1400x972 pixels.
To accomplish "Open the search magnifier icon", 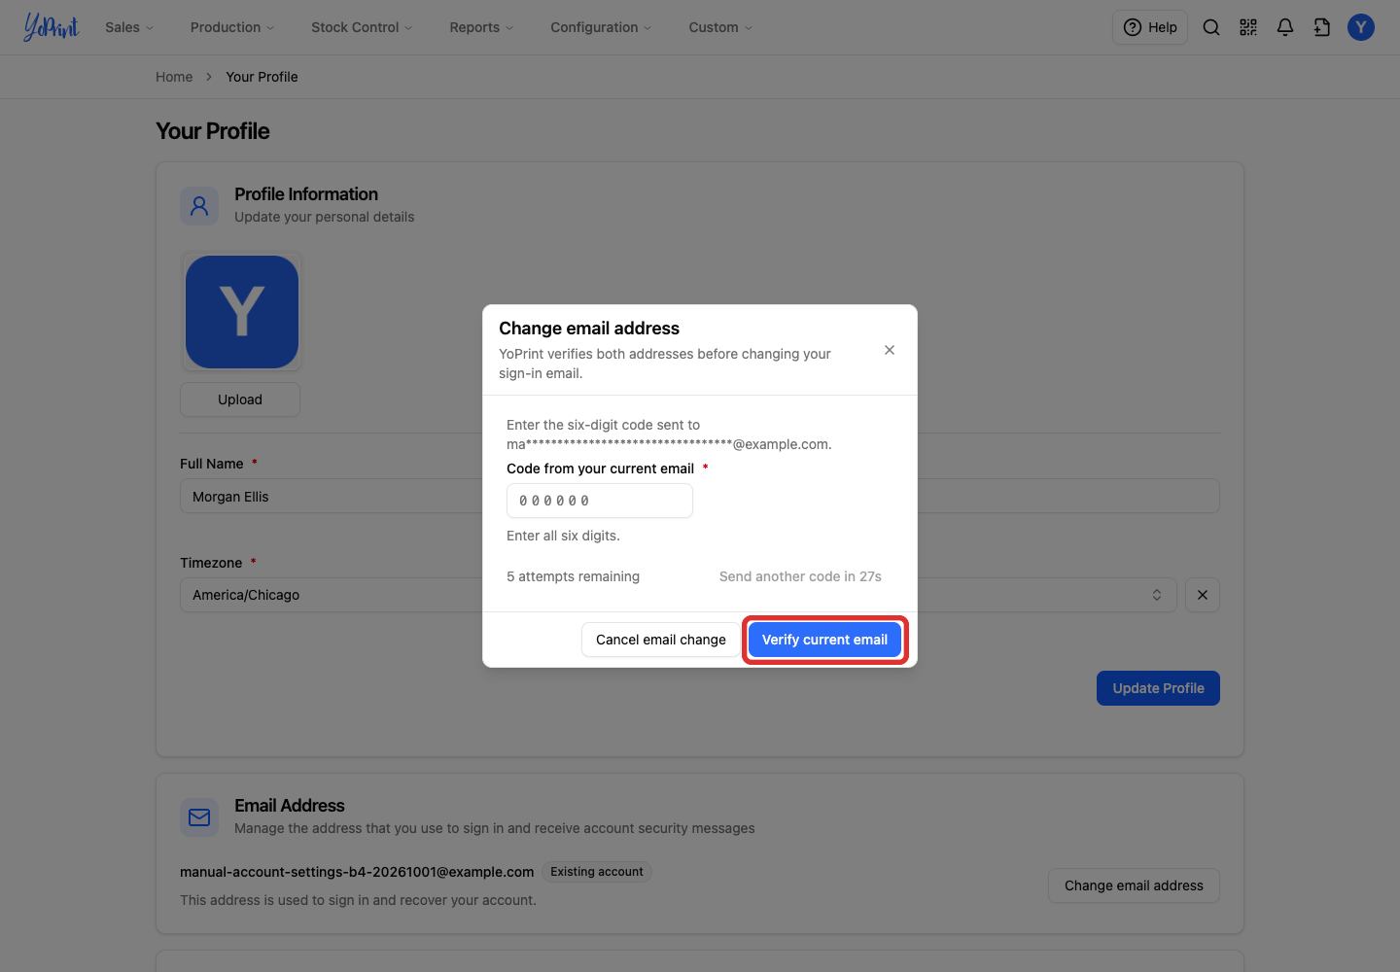I will (x=1211, y=27).
